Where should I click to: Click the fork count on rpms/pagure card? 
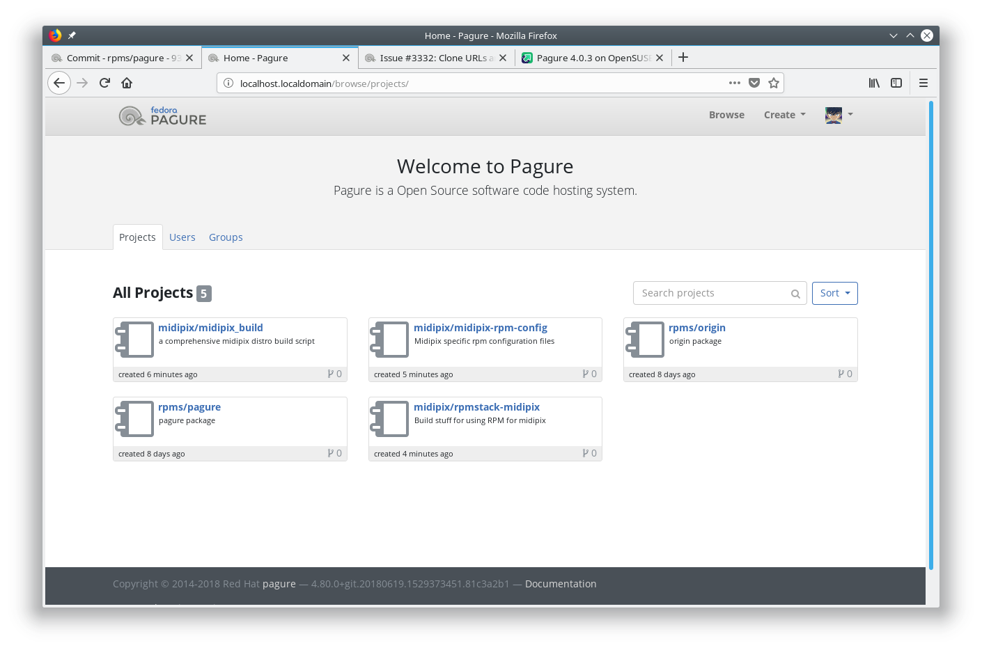coord(335,453)
